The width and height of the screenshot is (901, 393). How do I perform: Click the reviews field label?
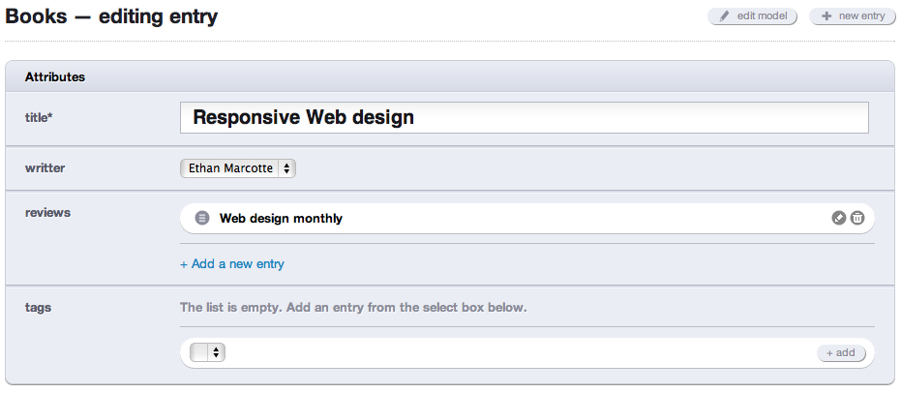pyautogui.click(x=47, y=212)
